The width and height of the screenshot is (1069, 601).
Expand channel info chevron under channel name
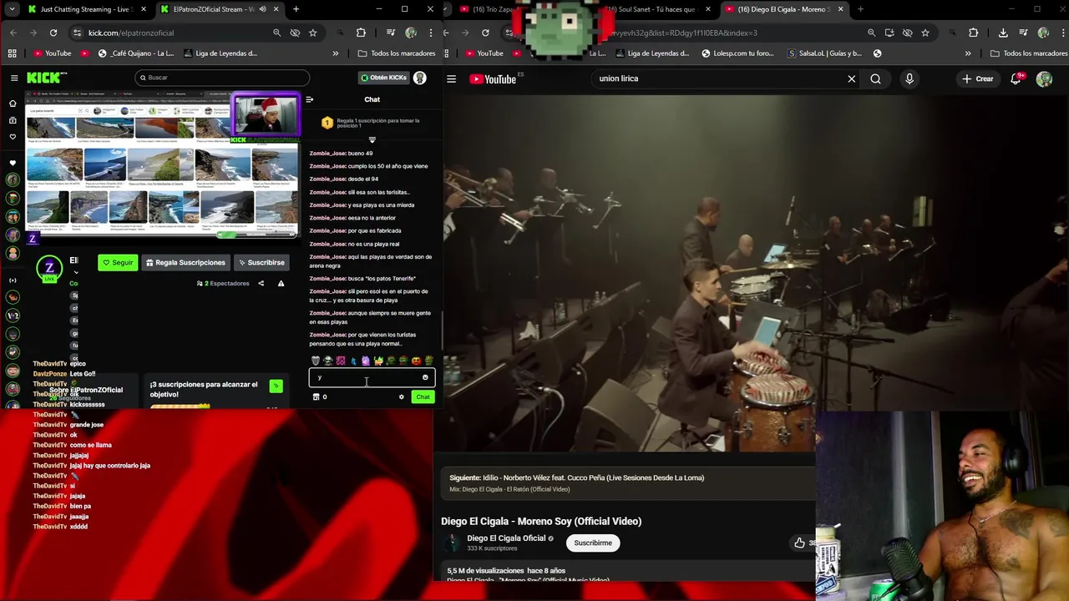point(76,272)
